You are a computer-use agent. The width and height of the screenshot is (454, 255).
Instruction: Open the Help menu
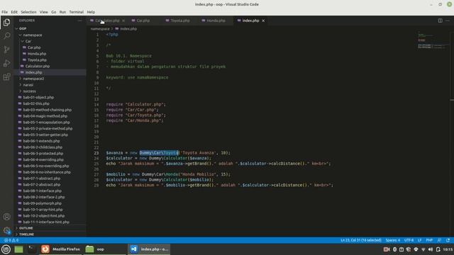[91, 12]
